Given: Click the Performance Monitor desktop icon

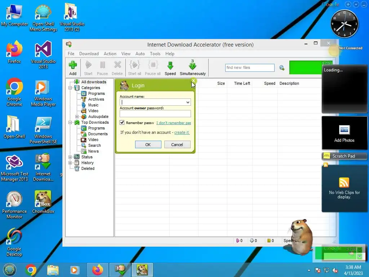Looking at the screenshot, I should 14,205.
